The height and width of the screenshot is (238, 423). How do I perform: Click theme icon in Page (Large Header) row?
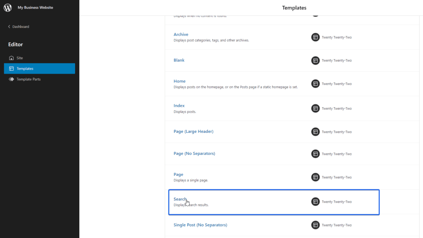coord(315,132)
